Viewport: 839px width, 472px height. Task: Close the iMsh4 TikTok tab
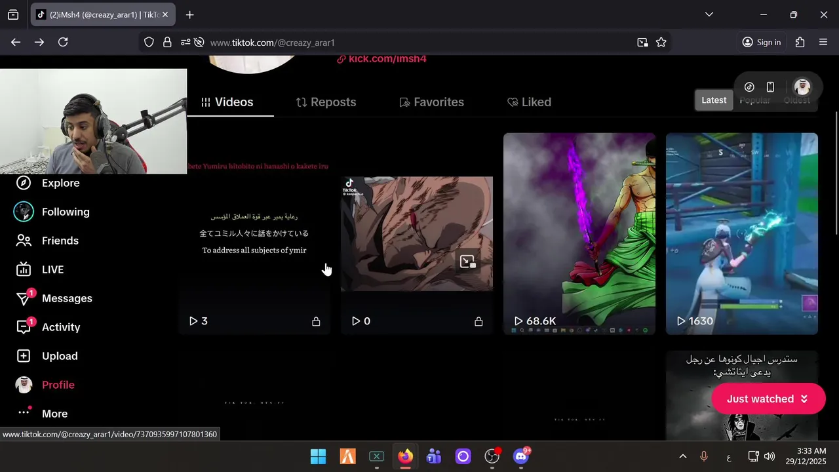tap(165, 14)
